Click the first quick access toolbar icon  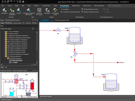[3, 1]
